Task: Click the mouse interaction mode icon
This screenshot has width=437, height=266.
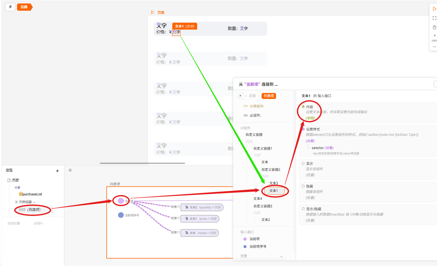Action: (x=434, y=27)
